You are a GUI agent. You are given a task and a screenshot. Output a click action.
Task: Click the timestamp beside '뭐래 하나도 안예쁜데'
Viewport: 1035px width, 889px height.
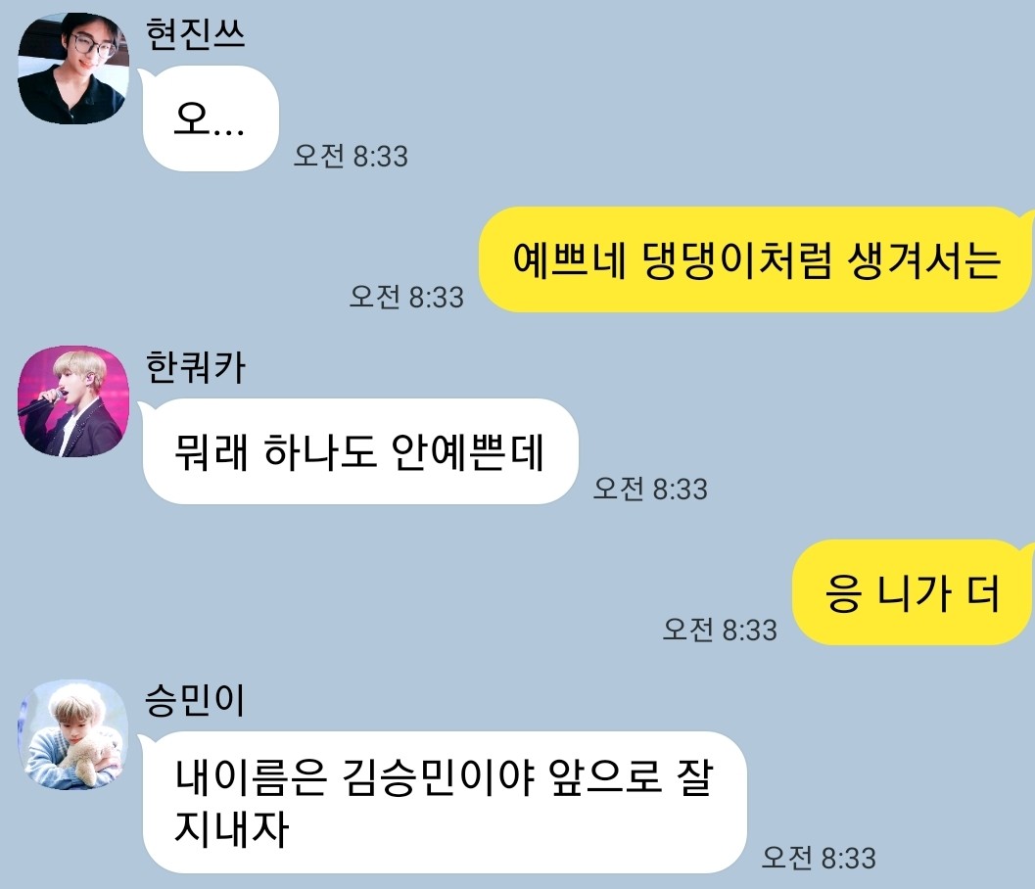tap(650, 490)
